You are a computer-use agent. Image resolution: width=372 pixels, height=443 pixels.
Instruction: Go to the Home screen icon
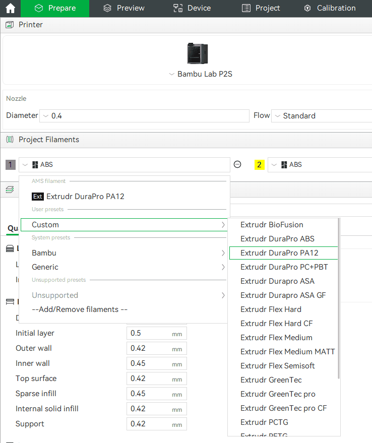(10, 8)
